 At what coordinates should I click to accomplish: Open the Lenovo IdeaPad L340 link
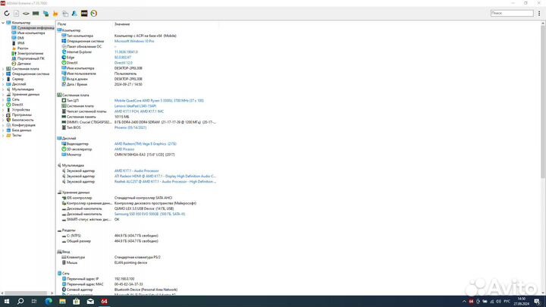[135, 106]
